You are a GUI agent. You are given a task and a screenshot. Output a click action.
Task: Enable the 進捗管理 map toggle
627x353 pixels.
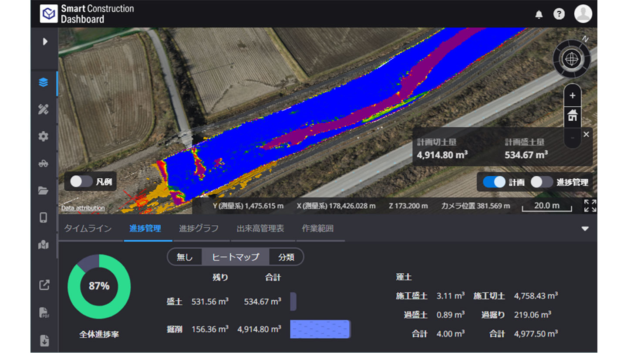(542, 182)
